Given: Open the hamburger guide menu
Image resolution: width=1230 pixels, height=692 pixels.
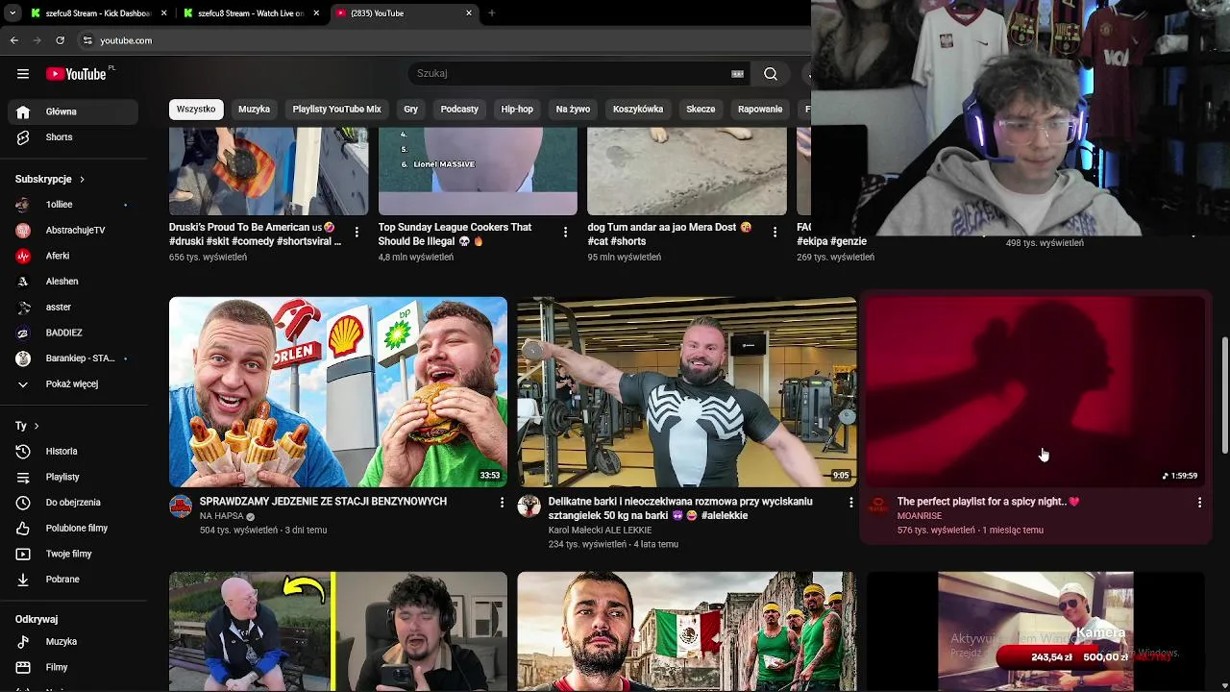Looking at the screenshot, I should 23,74.
